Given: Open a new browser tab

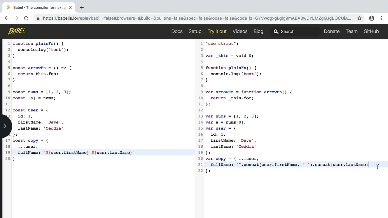Looking at the screenshot, I should [82, 8].
